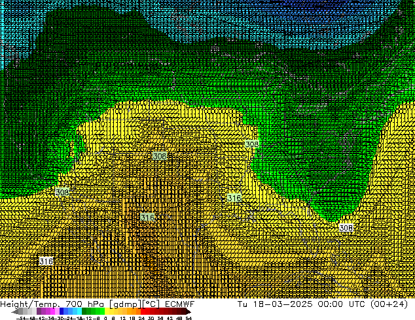Click the yellow legend swatch after 0

point(107,312)
